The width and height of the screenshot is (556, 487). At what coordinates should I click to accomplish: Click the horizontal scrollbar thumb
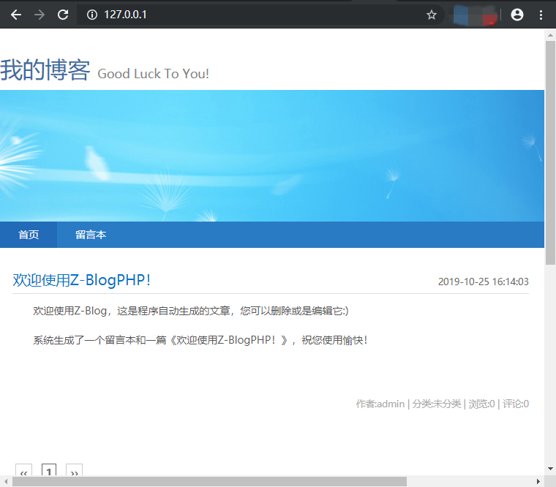[209, 481]
